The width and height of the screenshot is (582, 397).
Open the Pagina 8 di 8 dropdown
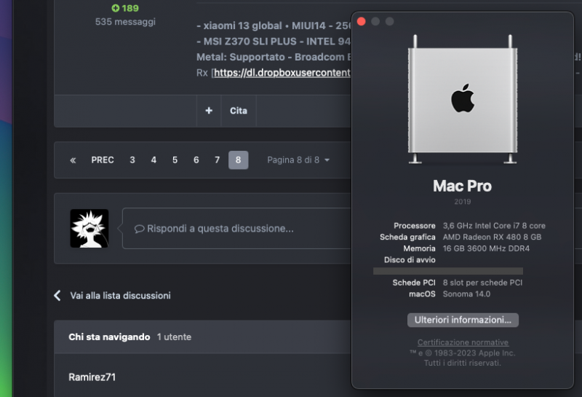(x=298, y=160)
